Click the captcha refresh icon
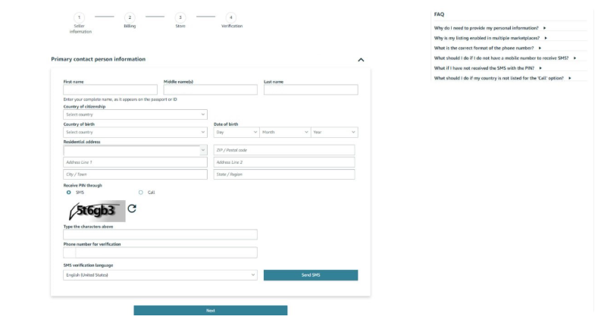Viewport: 598px width, 329px height. pos(133,208)
